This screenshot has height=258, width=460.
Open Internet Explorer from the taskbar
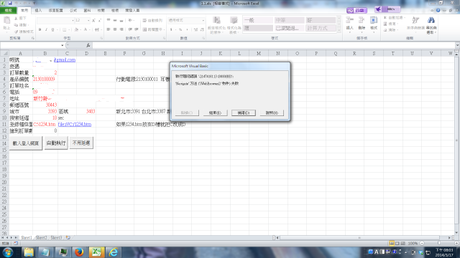pyautogui.click(x=114, y=252)
